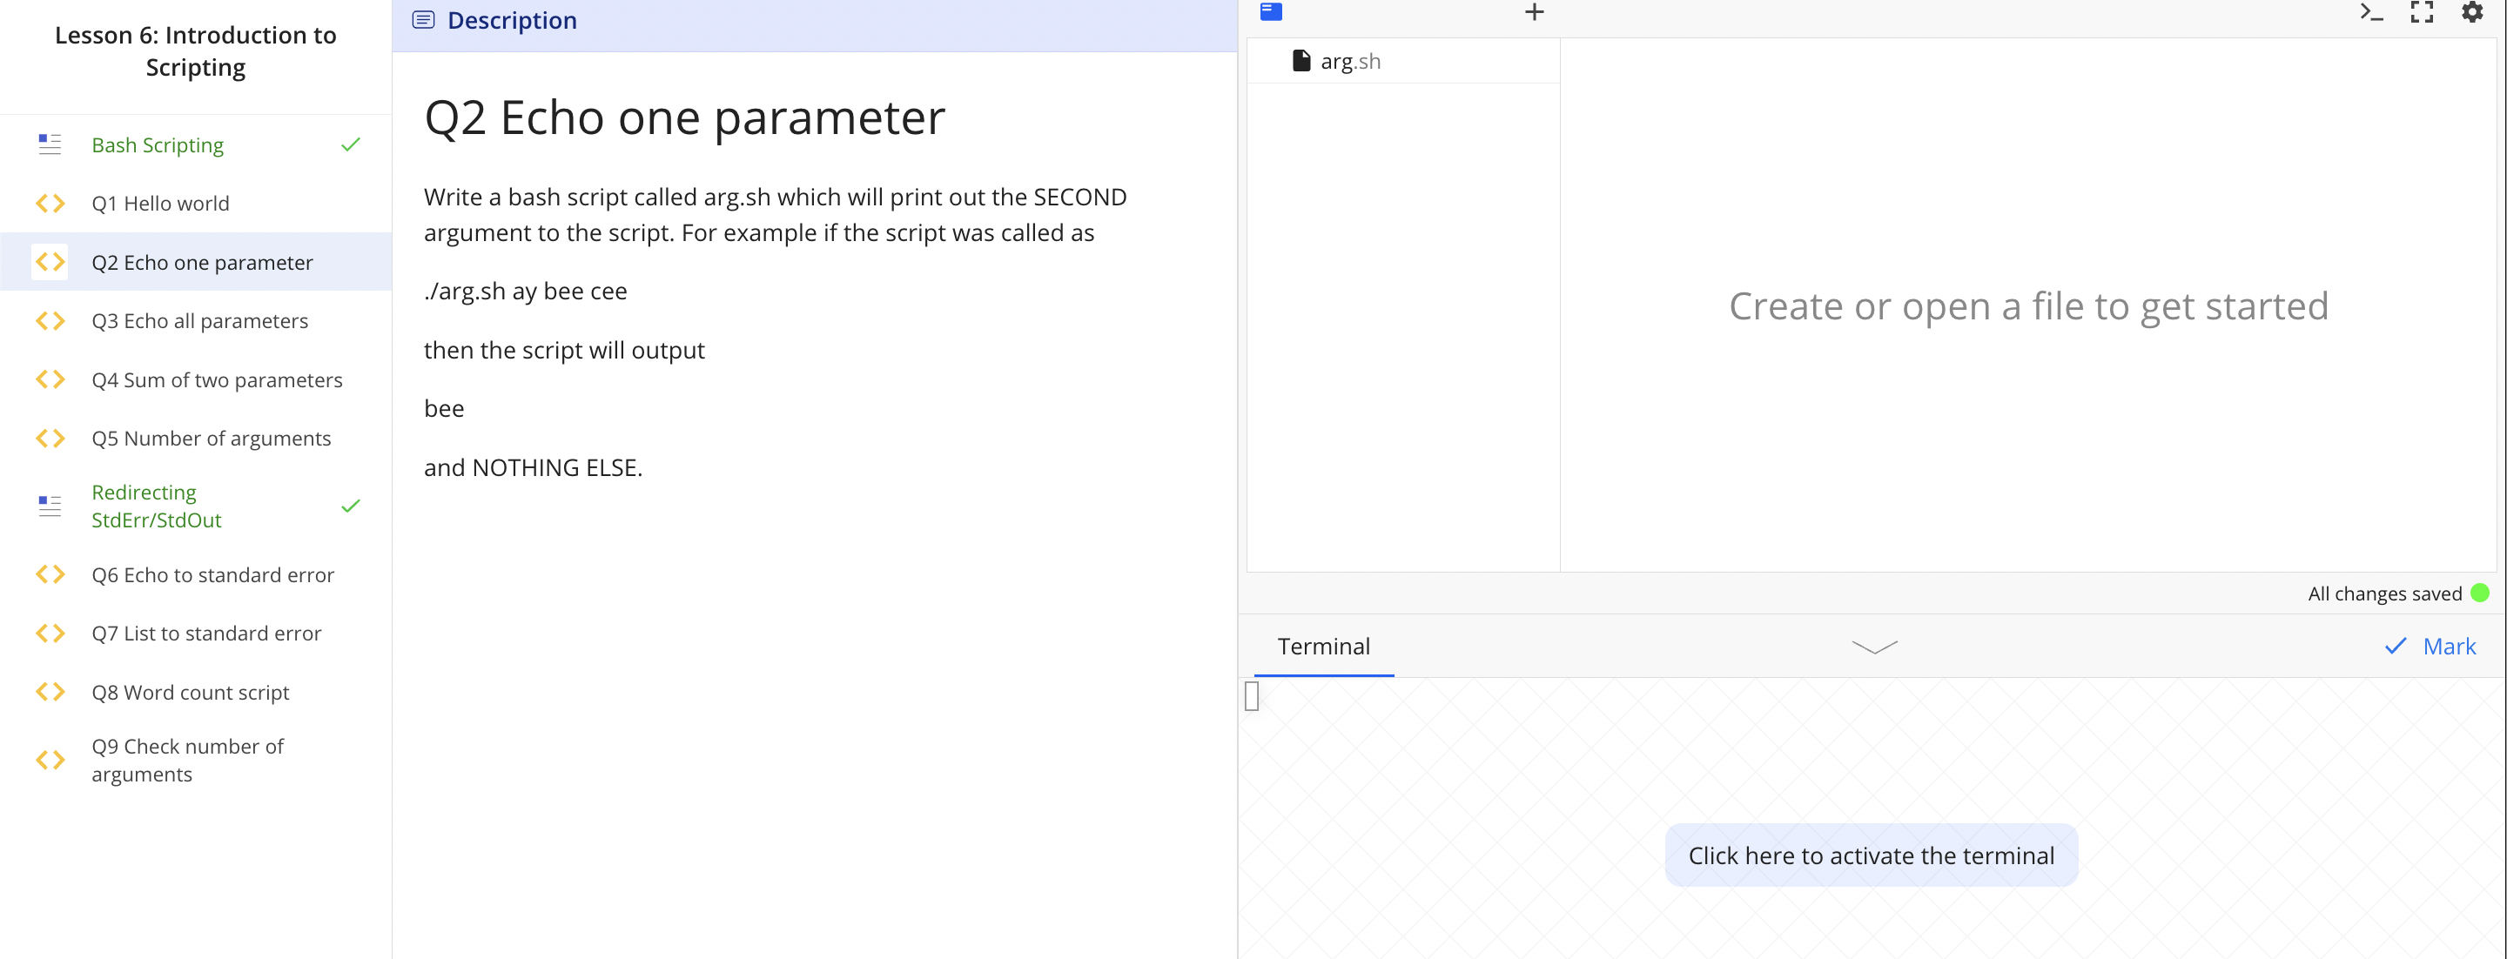2507x959 pixels.
Task: Click the arg.sh file icon
Action: pyautogui.click(x=1301, y=61)
